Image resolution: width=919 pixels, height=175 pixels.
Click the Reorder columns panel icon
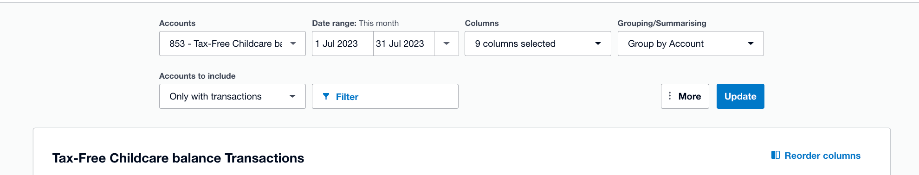click(x=775, y=155)
